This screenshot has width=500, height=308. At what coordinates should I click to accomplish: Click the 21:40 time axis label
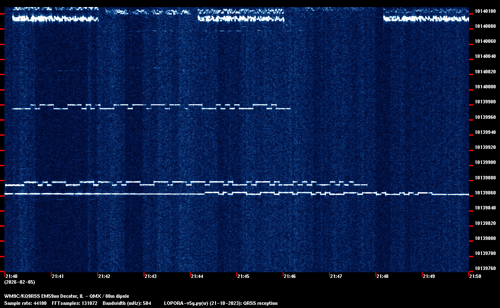[11, 276]
